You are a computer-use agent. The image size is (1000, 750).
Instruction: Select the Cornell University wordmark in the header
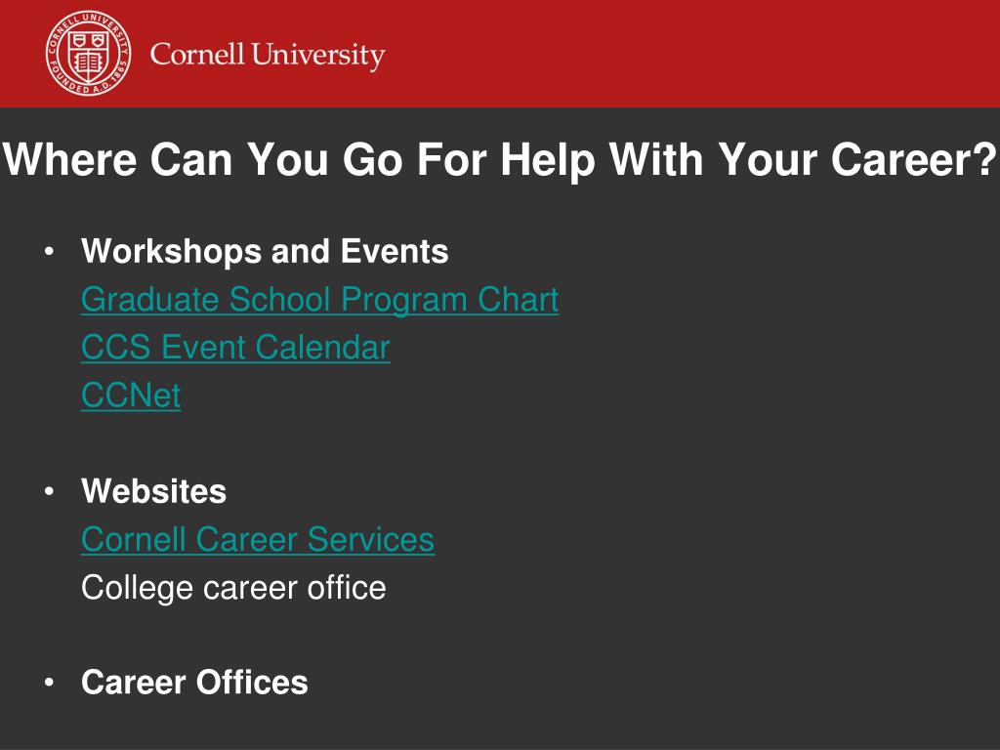click(268, 55)
